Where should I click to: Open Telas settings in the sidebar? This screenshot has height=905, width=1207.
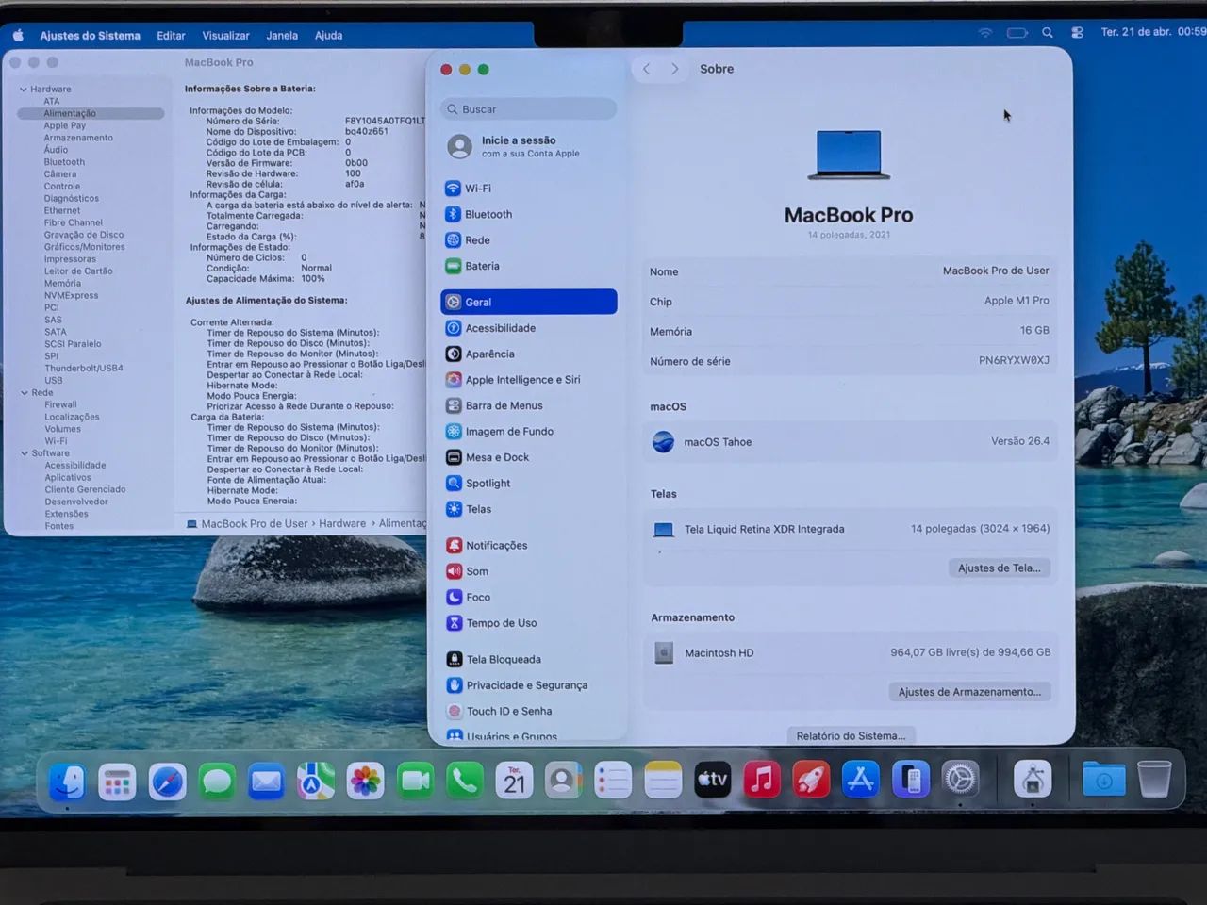point(528,509)
